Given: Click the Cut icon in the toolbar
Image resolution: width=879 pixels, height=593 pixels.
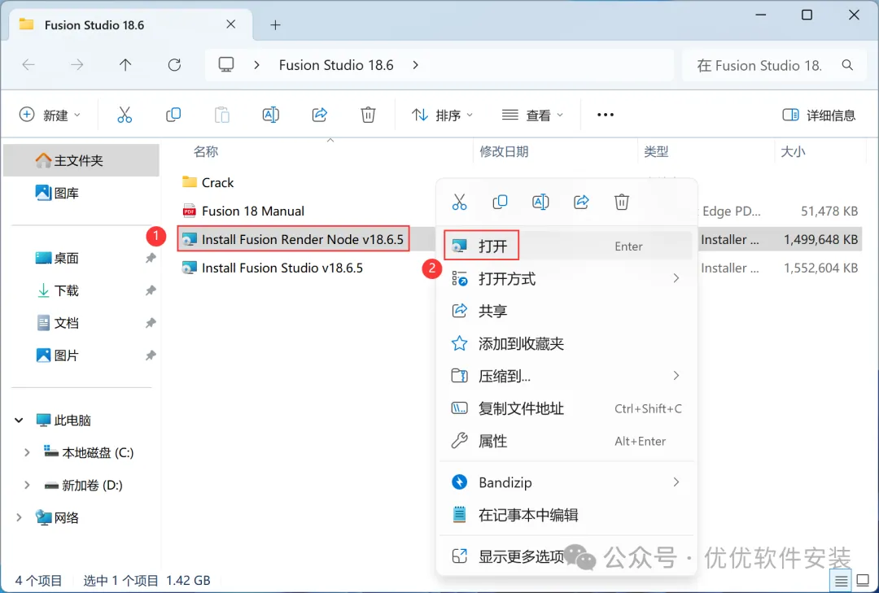Looking at the screenshot, I should pyautogui.click(x=125, y=115).
